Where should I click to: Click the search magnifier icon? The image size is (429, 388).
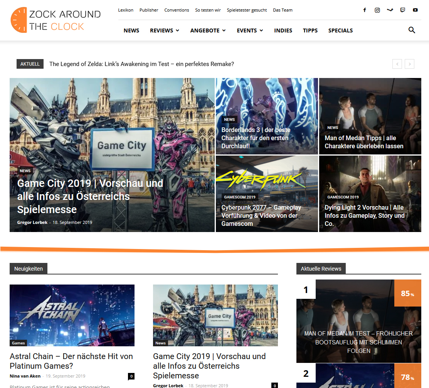[412, 30]
